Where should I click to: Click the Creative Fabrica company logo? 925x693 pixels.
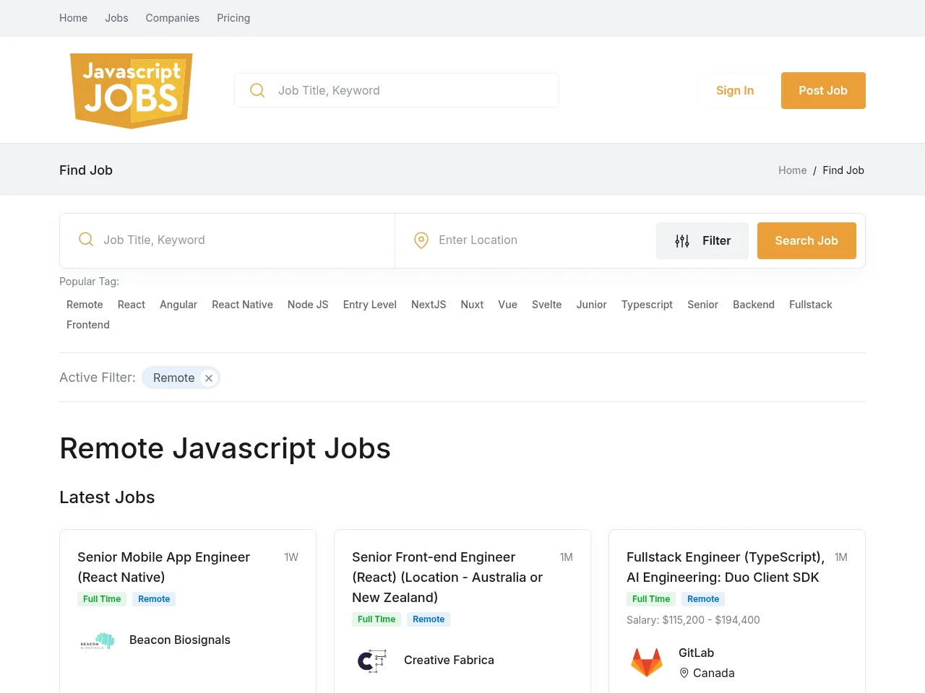pyautogui.click(x=372, y=661)
